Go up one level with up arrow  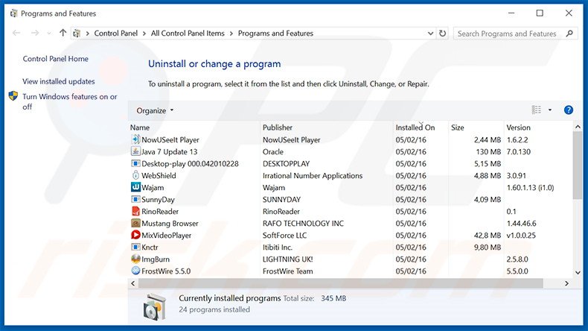[63, 33]
